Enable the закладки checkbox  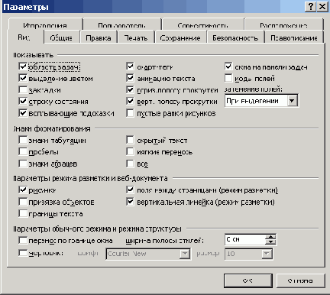pyautogui.click(x=23, y=89)
